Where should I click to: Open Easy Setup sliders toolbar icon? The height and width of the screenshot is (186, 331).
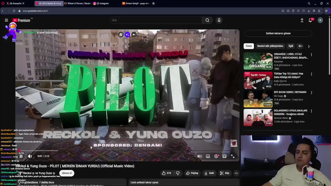(314, 11)
